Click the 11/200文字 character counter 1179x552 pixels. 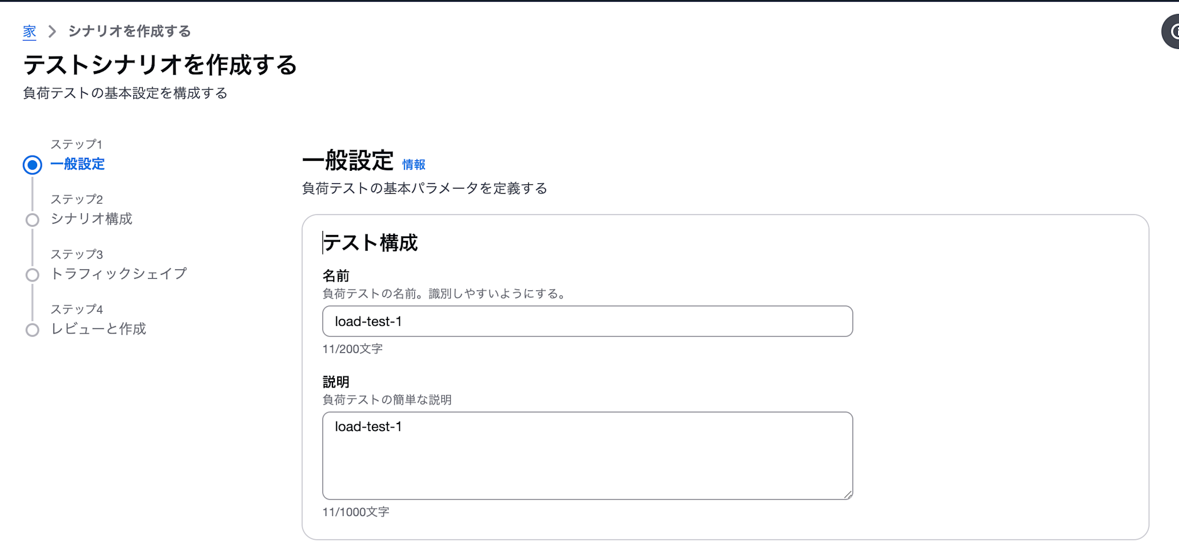[x=351, y=349]
